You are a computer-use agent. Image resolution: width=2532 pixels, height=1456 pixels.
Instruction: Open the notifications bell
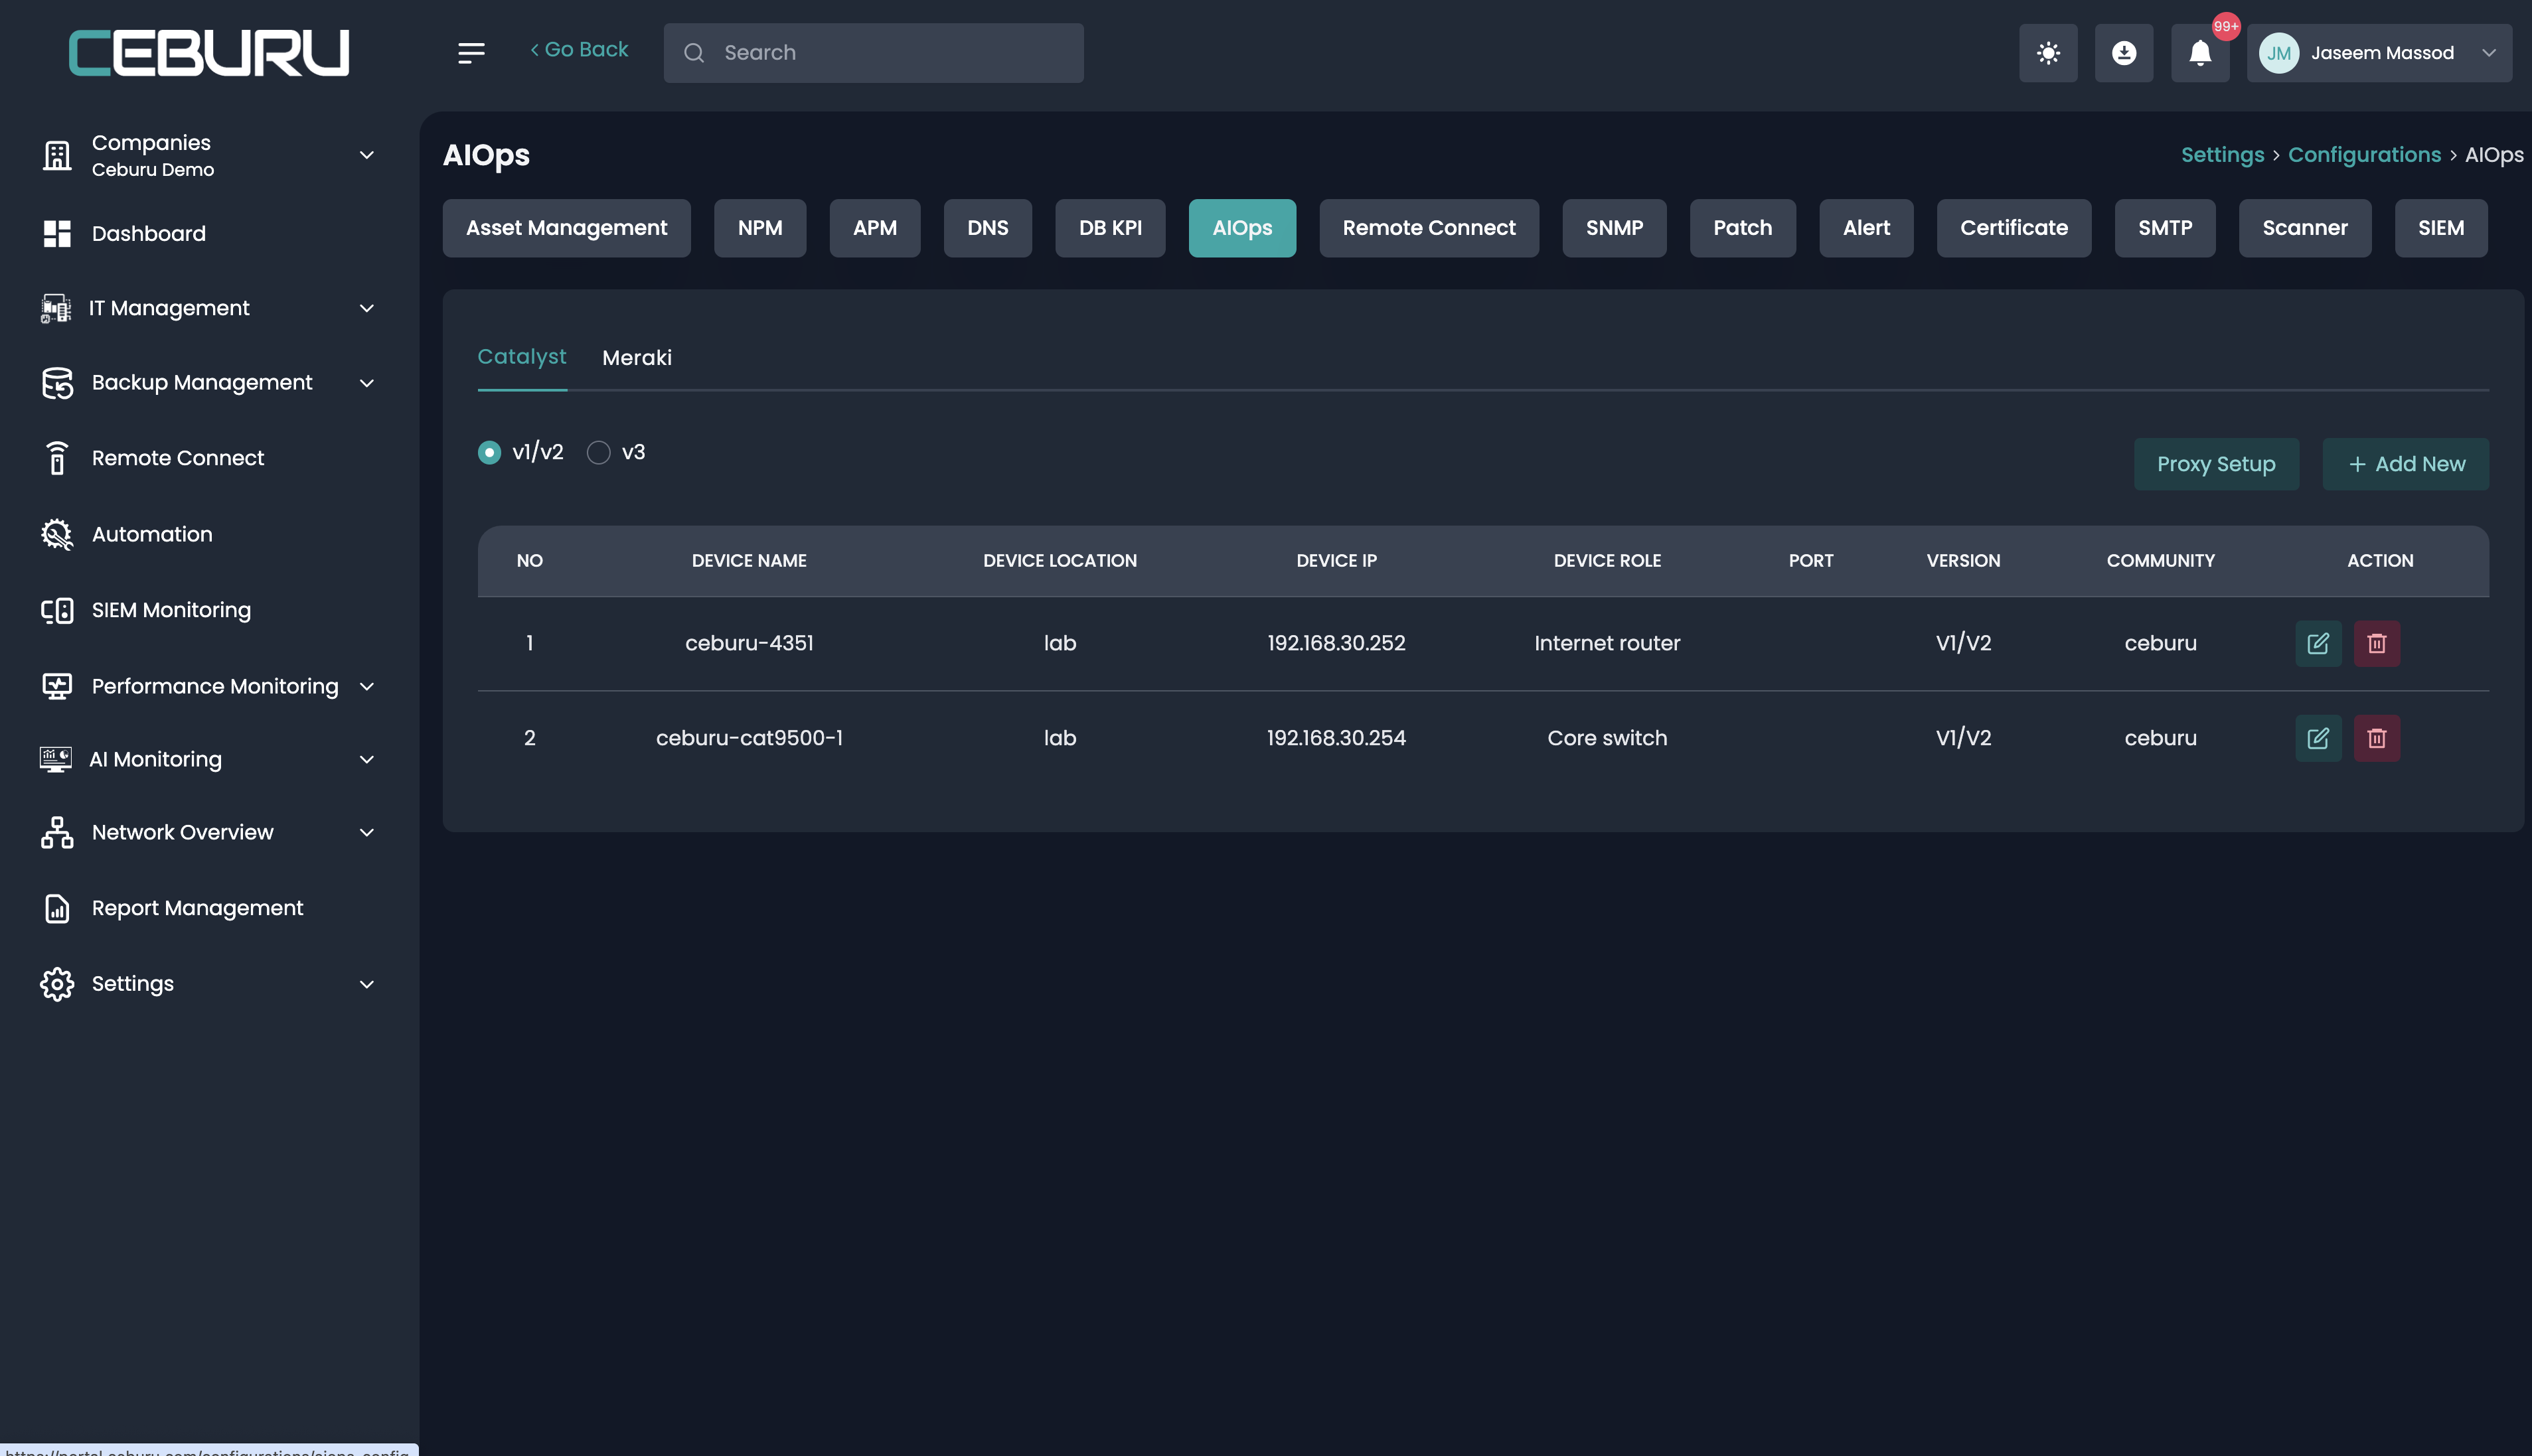coord(2199,53)
